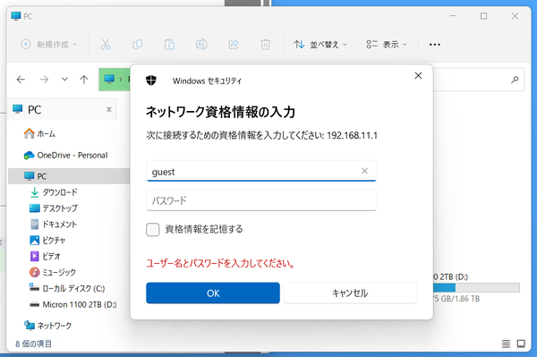Go forward with the right arrow

tap(44, 80)
